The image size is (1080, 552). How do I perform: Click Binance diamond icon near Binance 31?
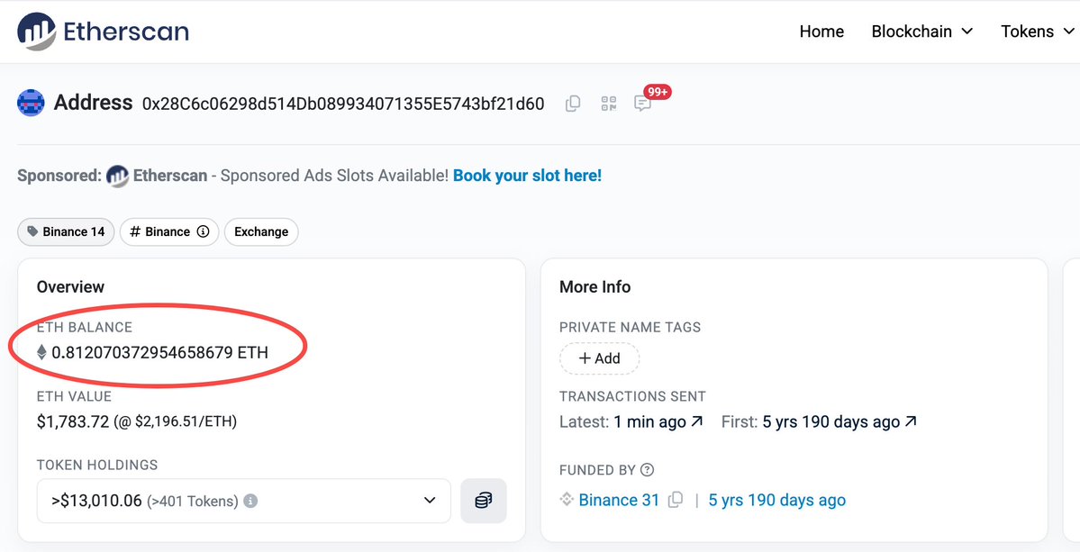[567, 500]
